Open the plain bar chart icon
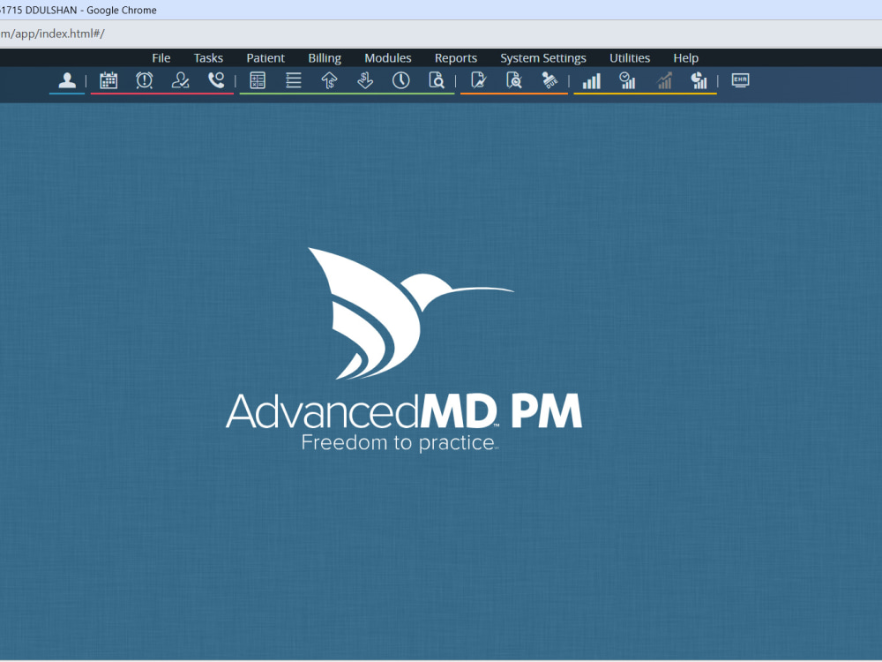This screenshot has height=662, width=882. click(592, 80)
